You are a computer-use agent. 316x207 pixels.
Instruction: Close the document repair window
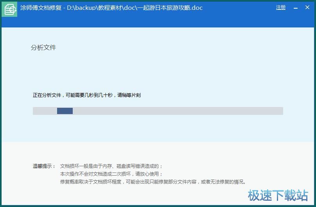click(x=307, y=7)
